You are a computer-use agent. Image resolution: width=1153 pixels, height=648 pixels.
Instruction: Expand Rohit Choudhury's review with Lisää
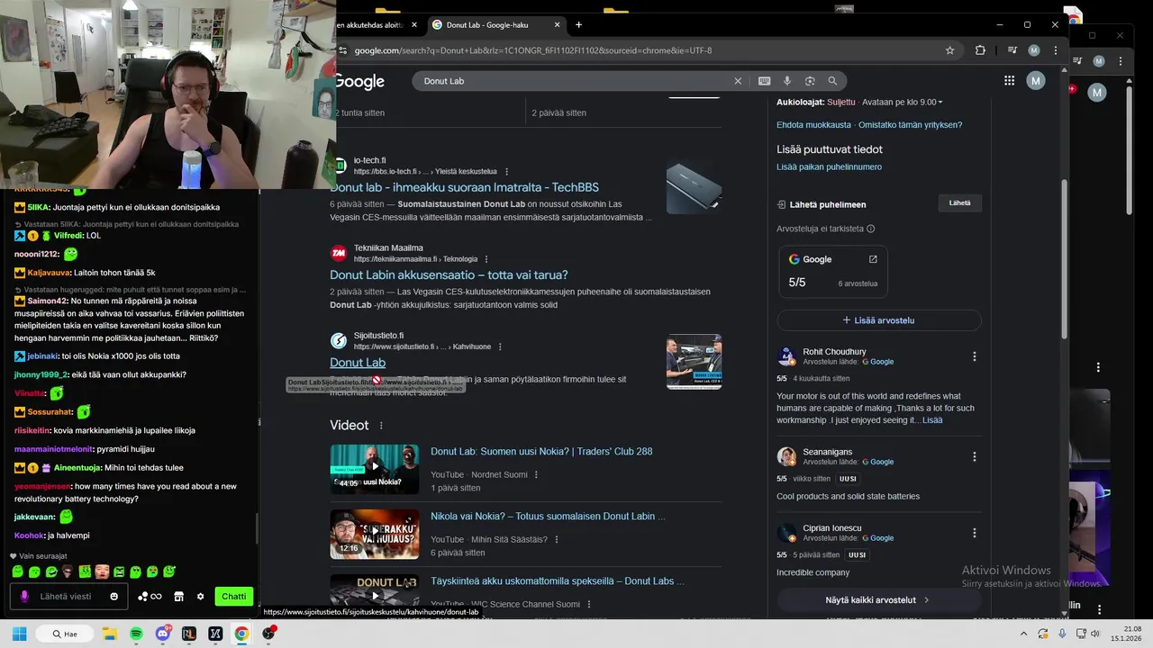[x=932, y=420]
